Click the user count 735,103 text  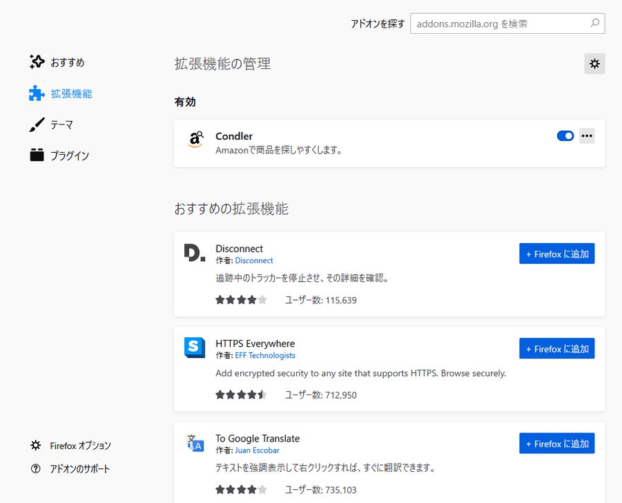321,490
